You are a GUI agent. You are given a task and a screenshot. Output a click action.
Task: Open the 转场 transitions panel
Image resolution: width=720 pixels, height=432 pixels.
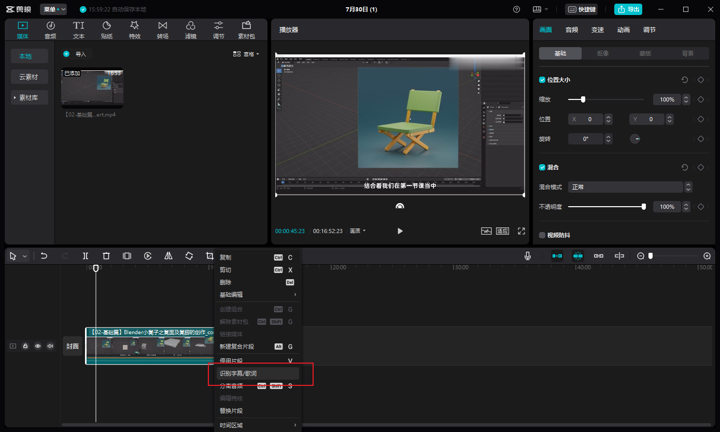coord(163,30)
